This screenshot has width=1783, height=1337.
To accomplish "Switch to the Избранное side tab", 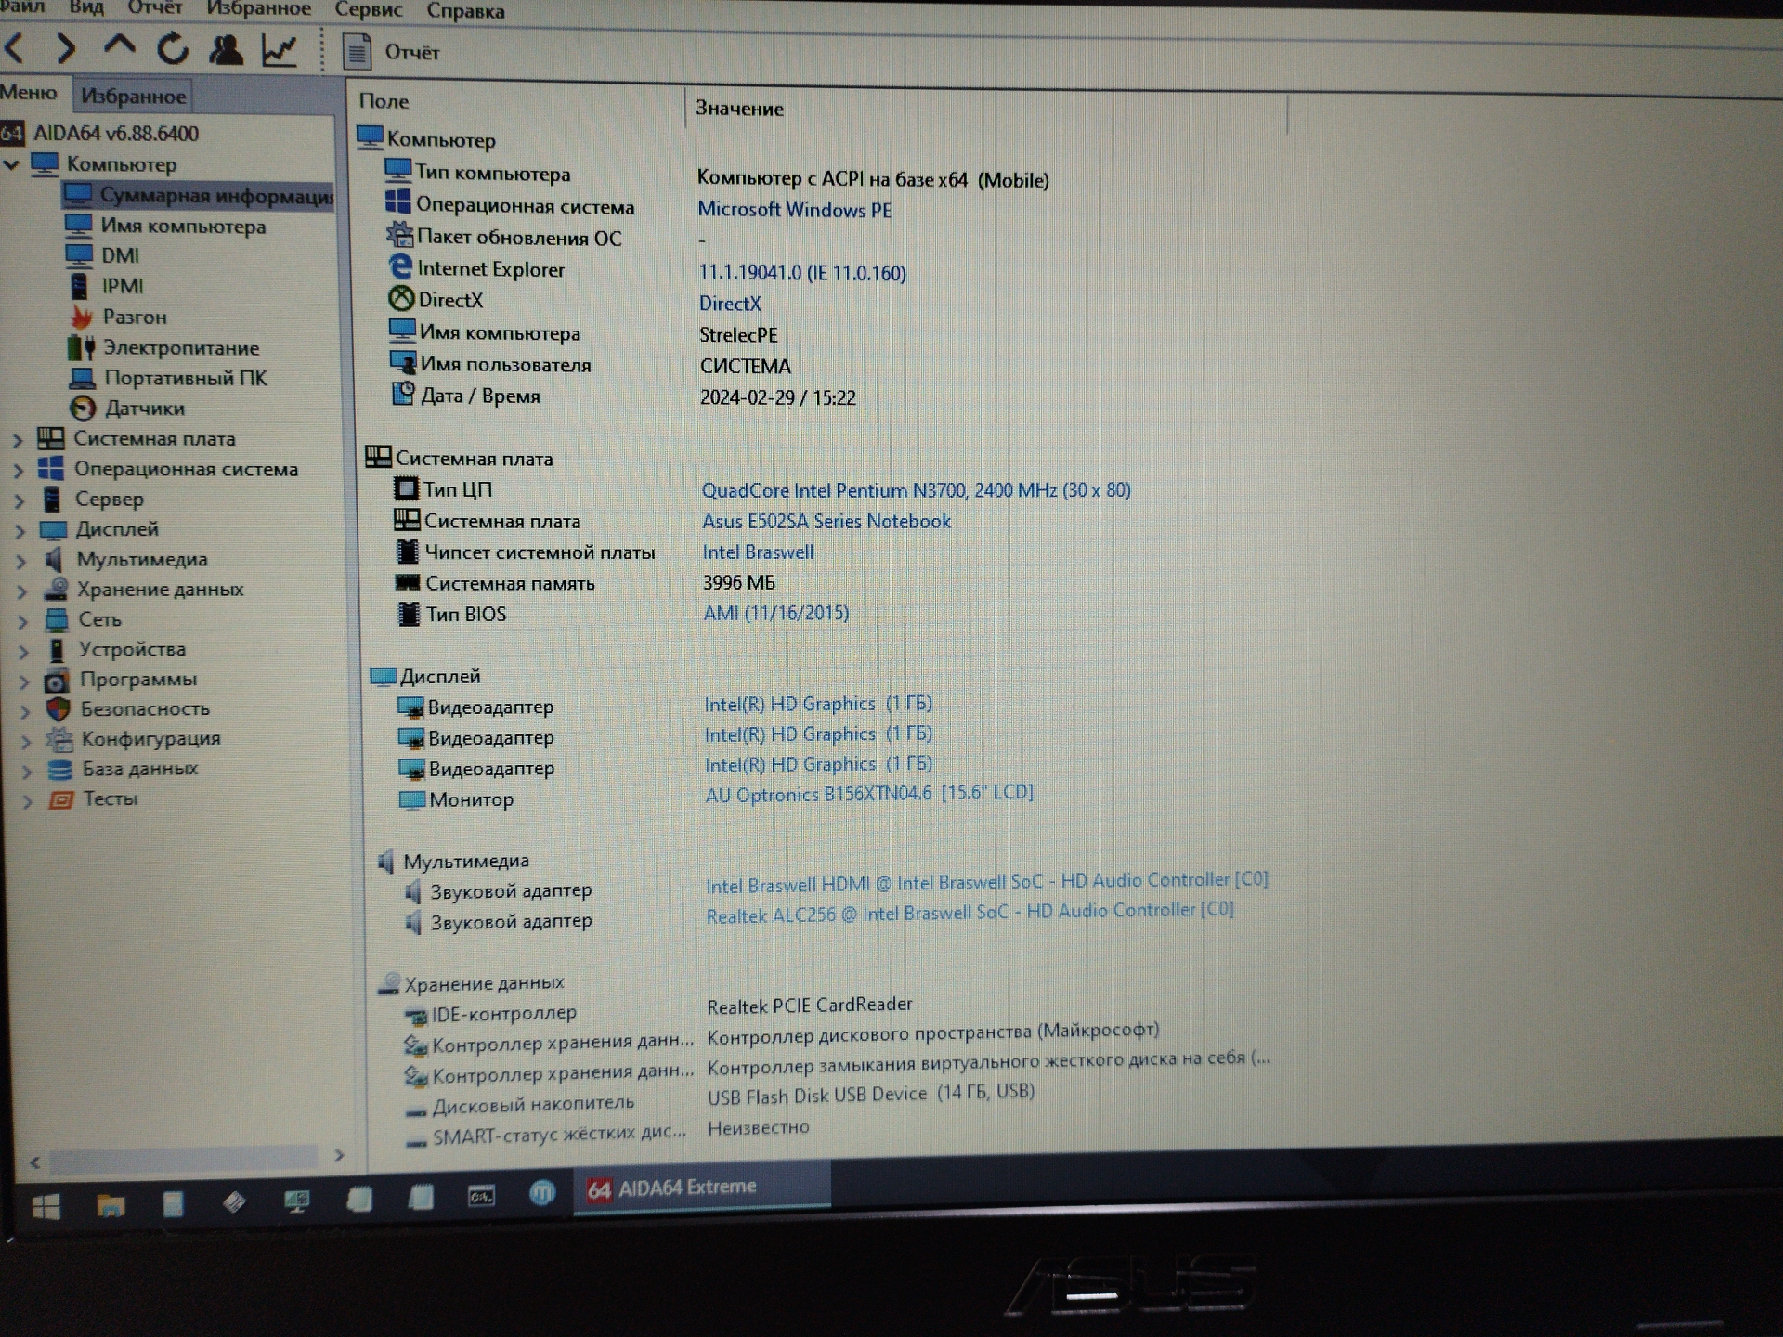I will tap(133, 96).
